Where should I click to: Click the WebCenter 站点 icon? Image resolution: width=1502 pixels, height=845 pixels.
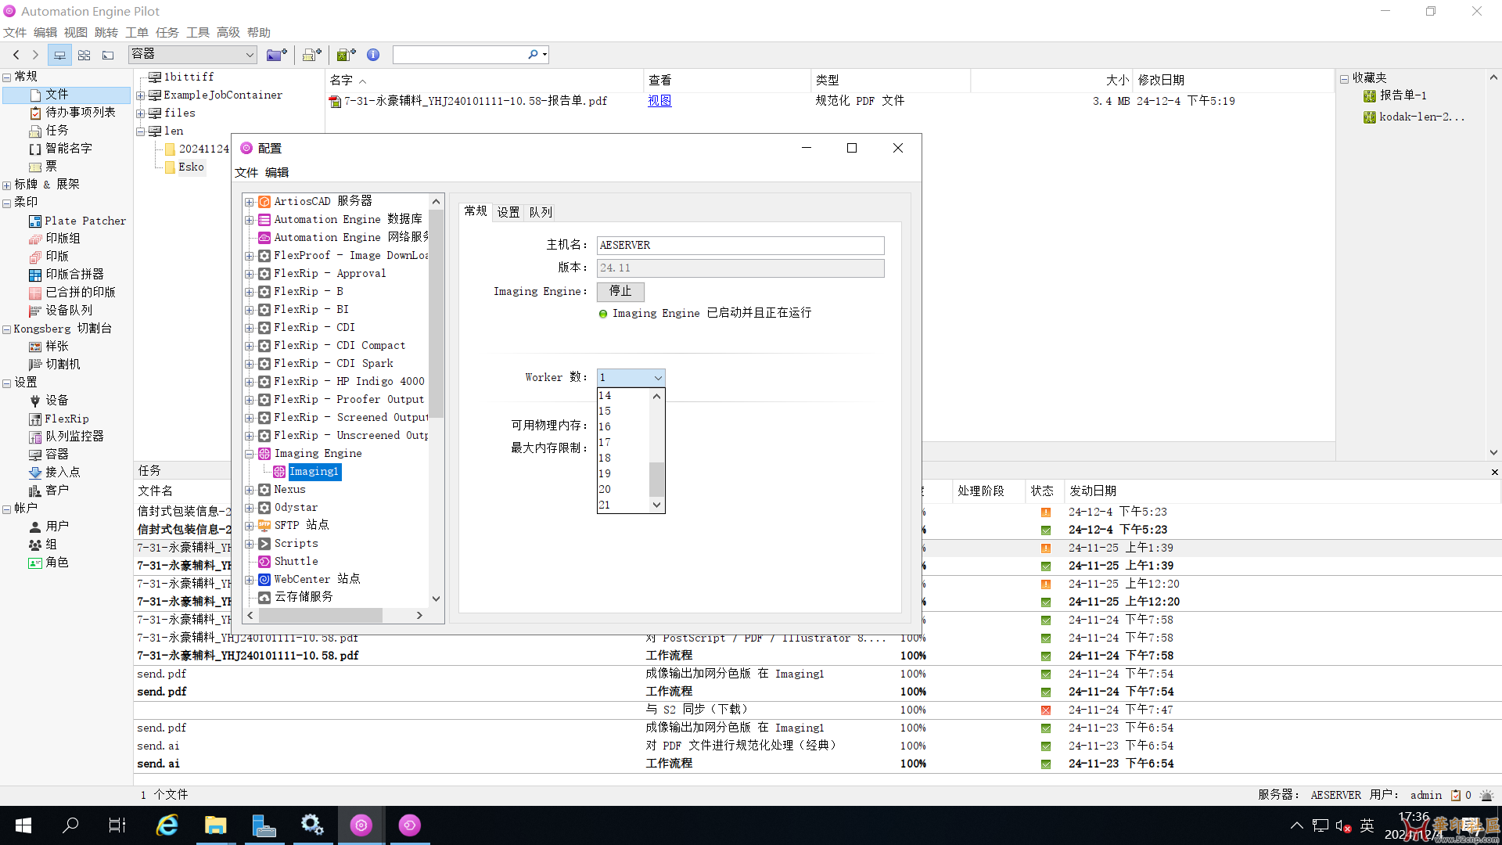click(x=264, y=580)
